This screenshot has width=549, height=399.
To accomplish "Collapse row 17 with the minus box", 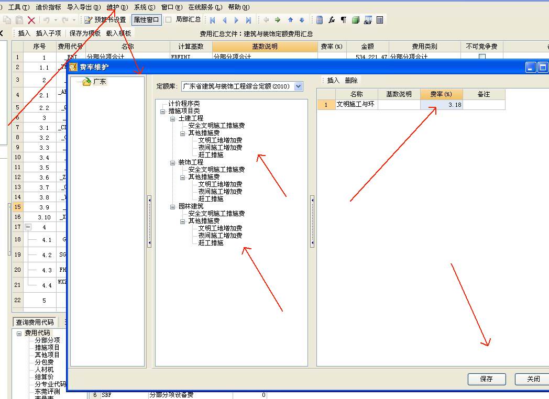I will click(28, 227).
